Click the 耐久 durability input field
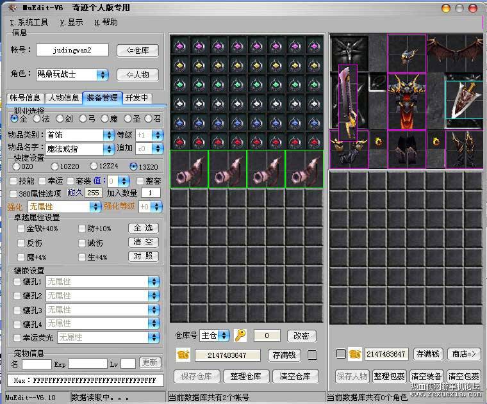 [x=93, y=193]
